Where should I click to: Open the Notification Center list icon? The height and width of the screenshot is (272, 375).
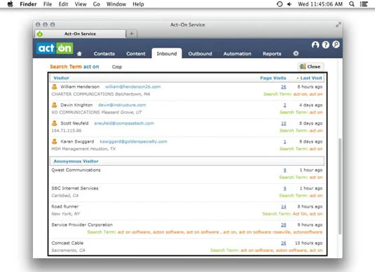(364, 4)
